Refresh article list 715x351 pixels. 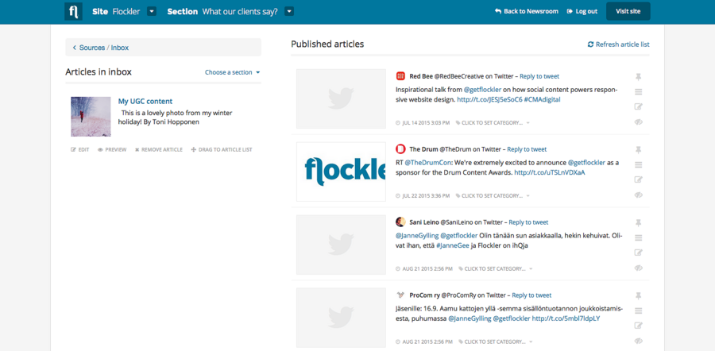pyautogui.click(x=618, y=44)
